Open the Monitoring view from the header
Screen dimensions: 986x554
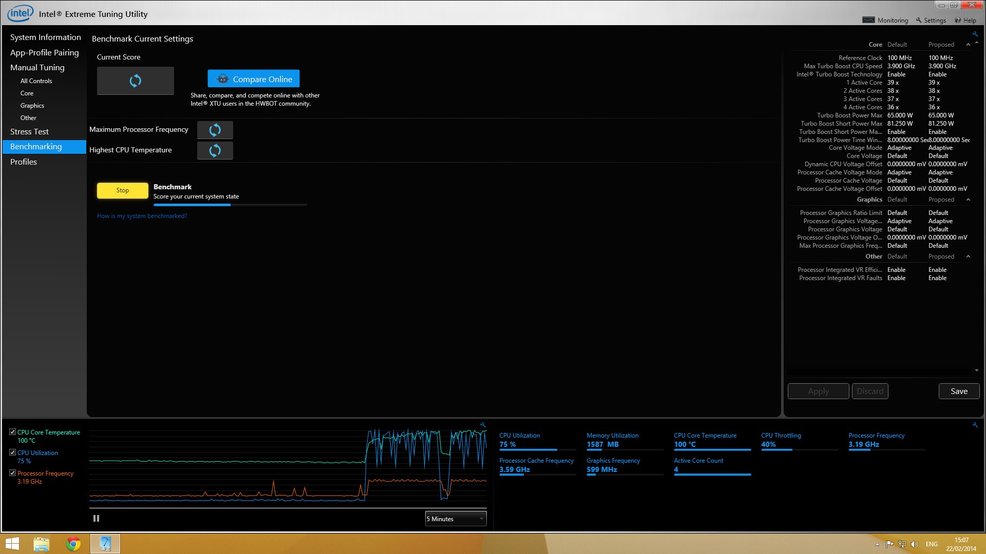[885, 21]
